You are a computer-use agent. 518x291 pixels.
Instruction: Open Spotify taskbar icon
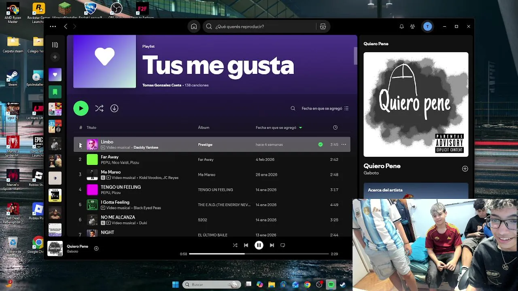coord(331,285)
